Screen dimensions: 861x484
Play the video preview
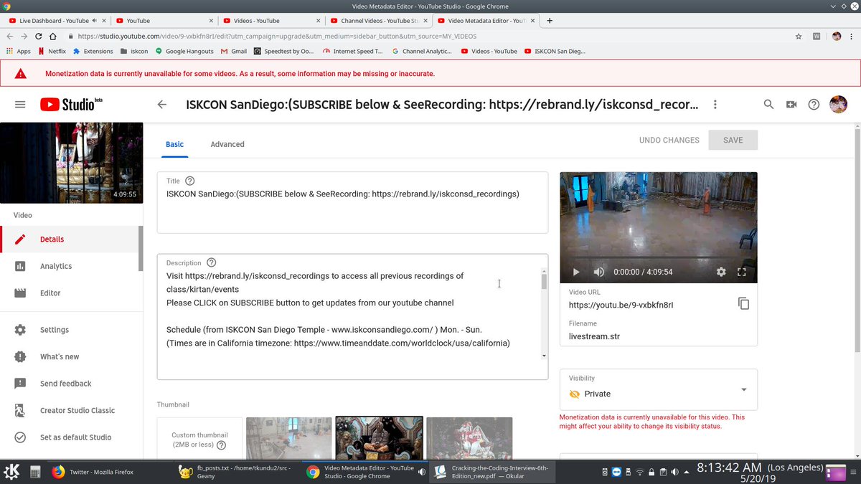pos(575,272)
